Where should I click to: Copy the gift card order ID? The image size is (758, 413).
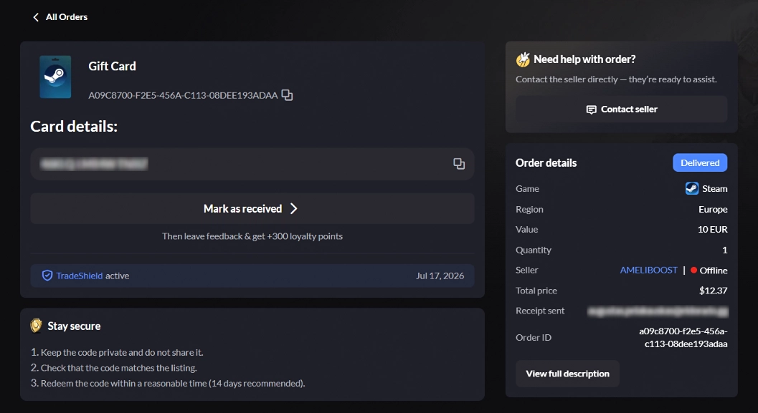coord(287,95)
